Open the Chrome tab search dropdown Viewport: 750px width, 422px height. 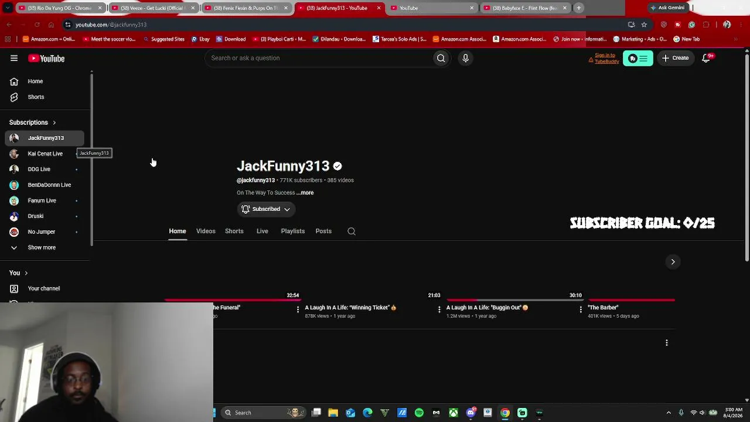click(x=8, y=8)
